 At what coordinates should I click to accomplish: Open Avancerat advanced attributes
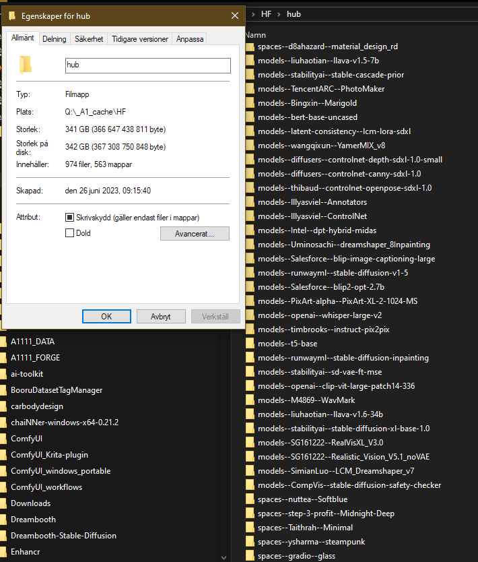pyautogui.click(x=195, y=234)
